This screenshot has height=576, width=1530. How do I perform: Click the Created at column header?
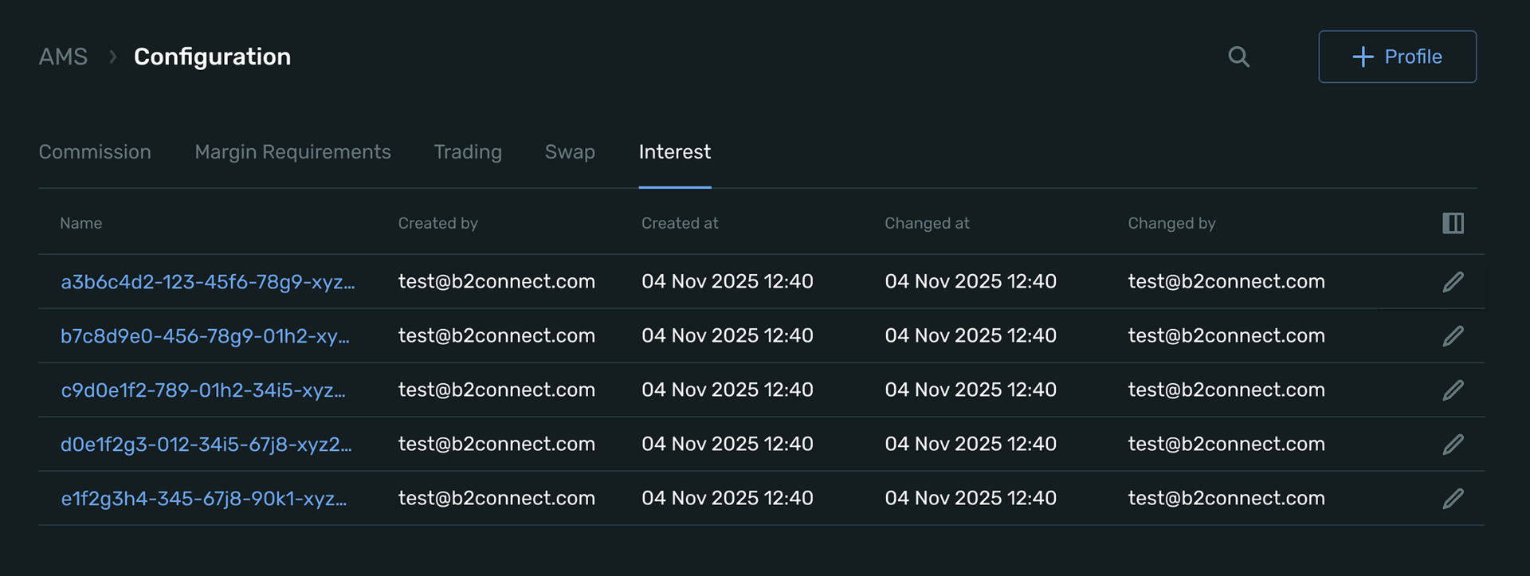(x=680, y=224)
